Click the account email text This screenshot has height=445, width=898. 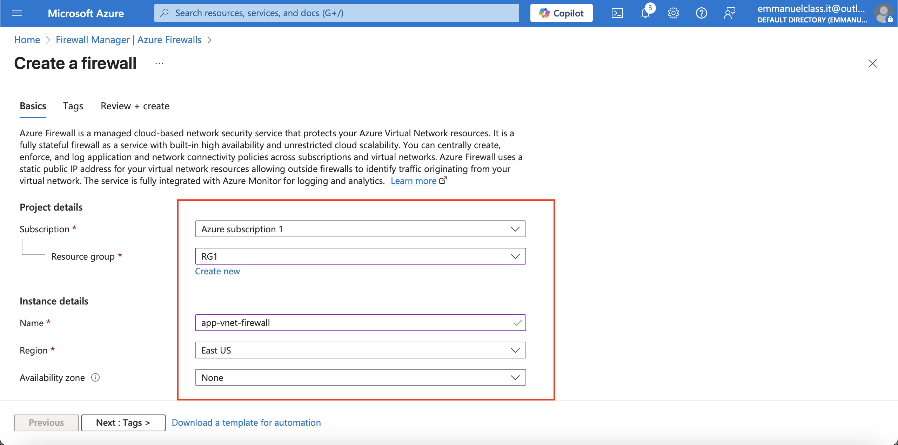pyautogui.click(x=811, y=8)
